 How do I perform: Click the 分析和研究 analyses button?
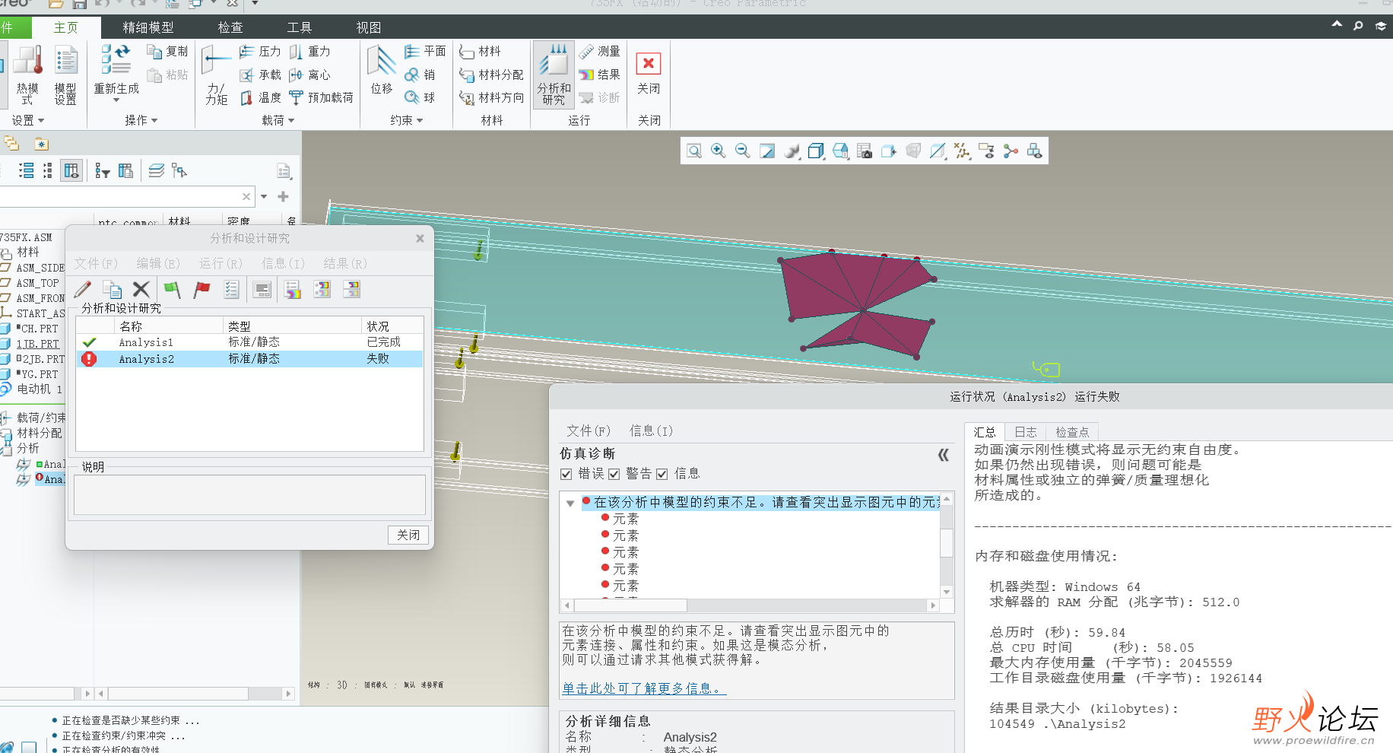click(x=554, y=73)
